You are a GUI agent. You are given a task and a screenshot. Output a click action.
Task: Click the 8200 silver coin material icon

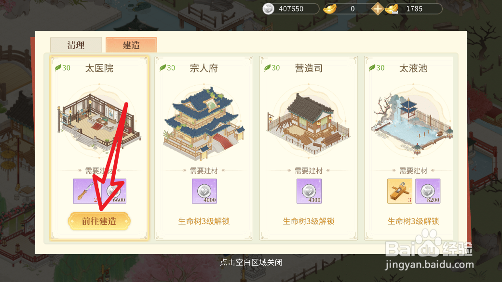pos(428,191)
